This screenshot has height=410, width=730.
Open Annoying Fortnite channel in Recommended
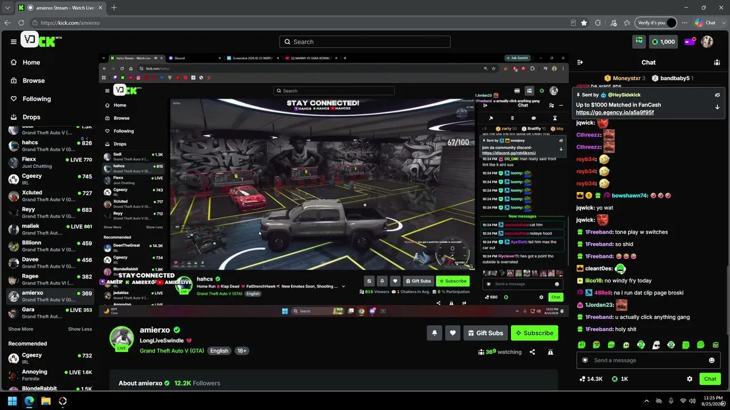50,376
